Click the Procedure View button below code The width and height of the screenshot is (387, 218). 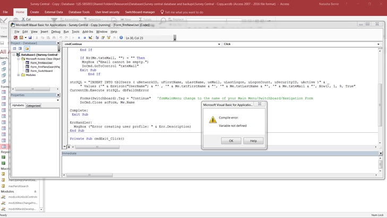click(64, 147)
